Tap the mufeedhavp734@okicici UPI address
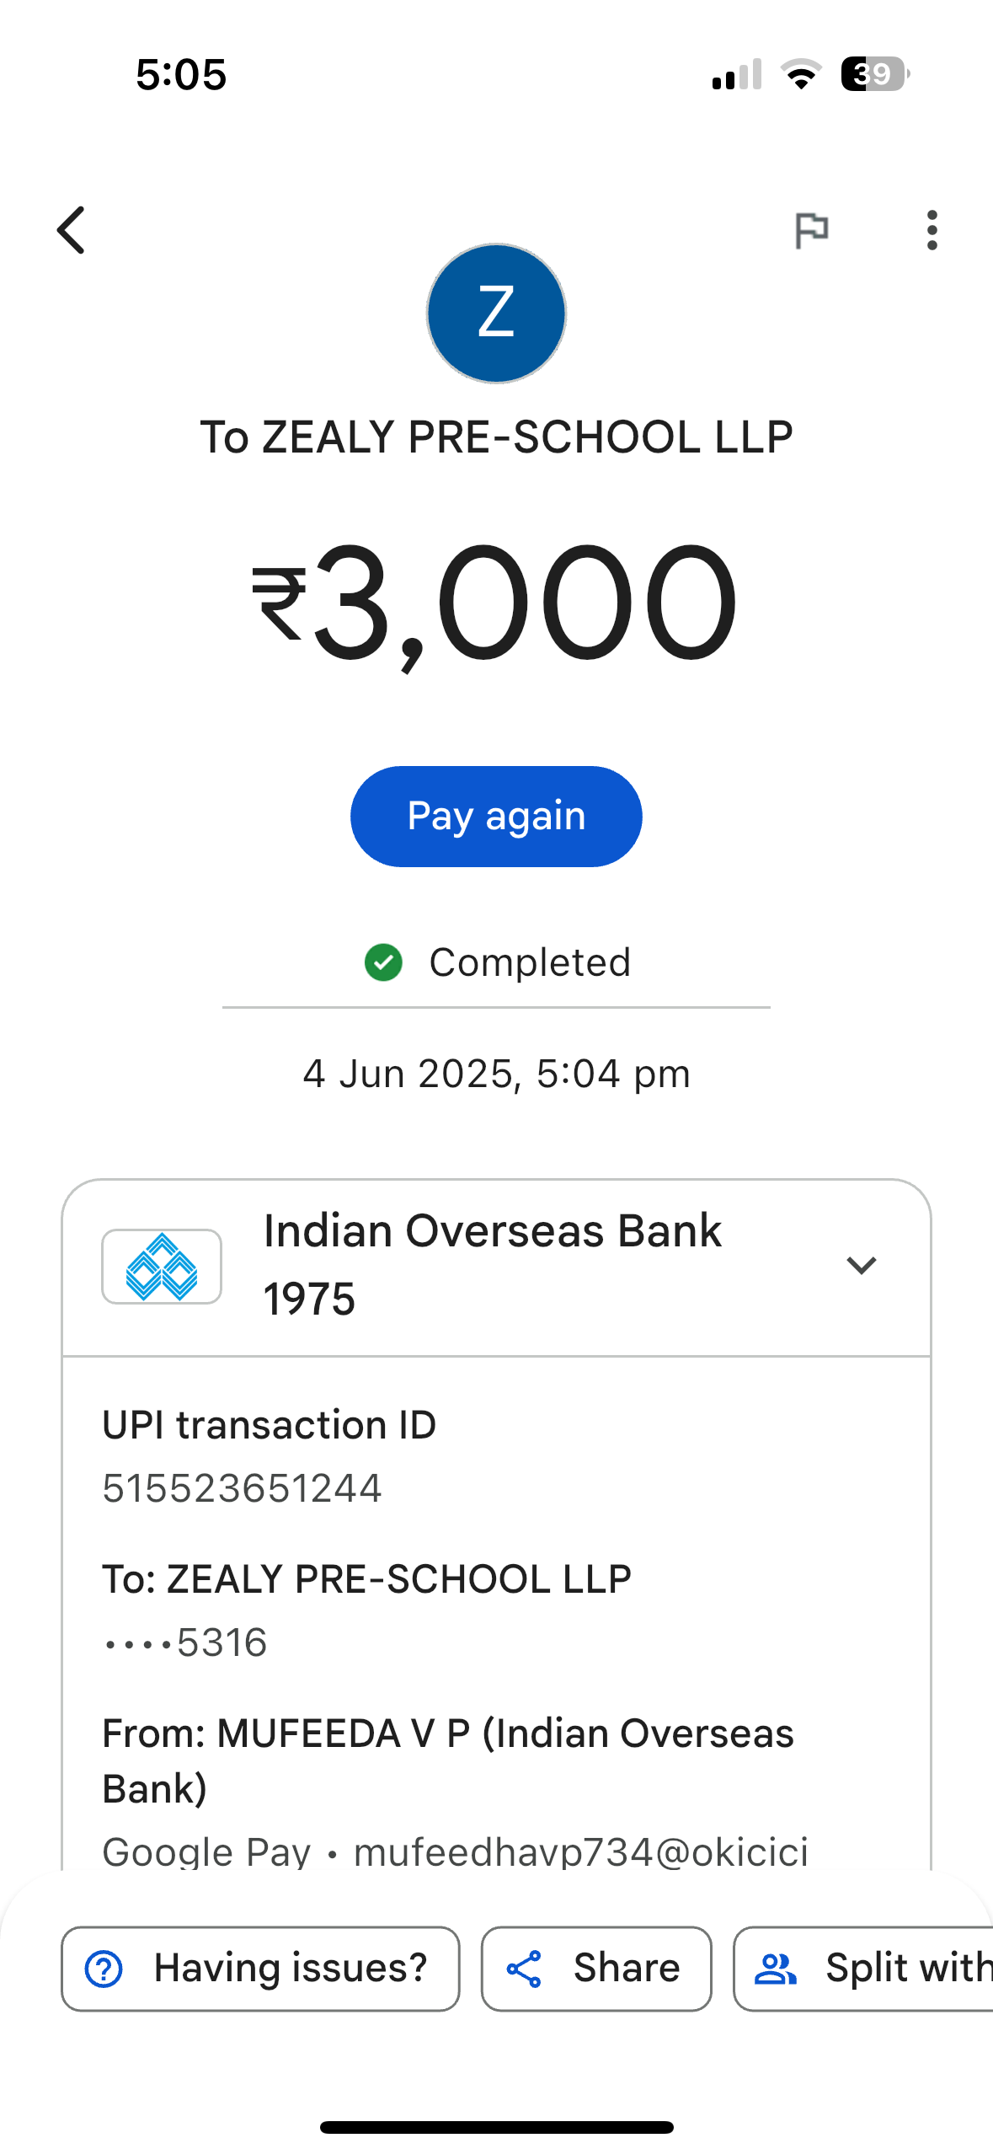The height and width of the screenshot is (2154, 993). (x=580, y=1852)
